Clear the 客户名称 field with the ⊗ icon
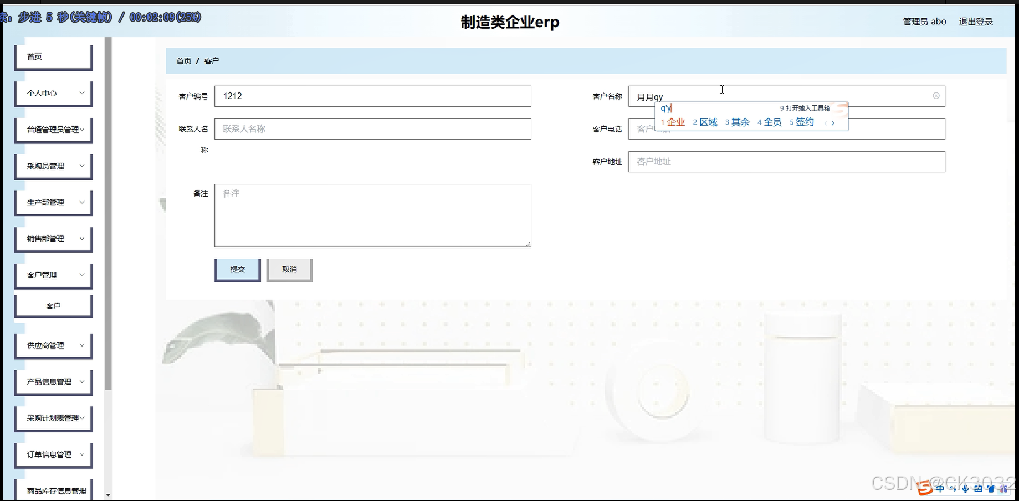The width and height of the screenshot is (1019, 501). 936,96
